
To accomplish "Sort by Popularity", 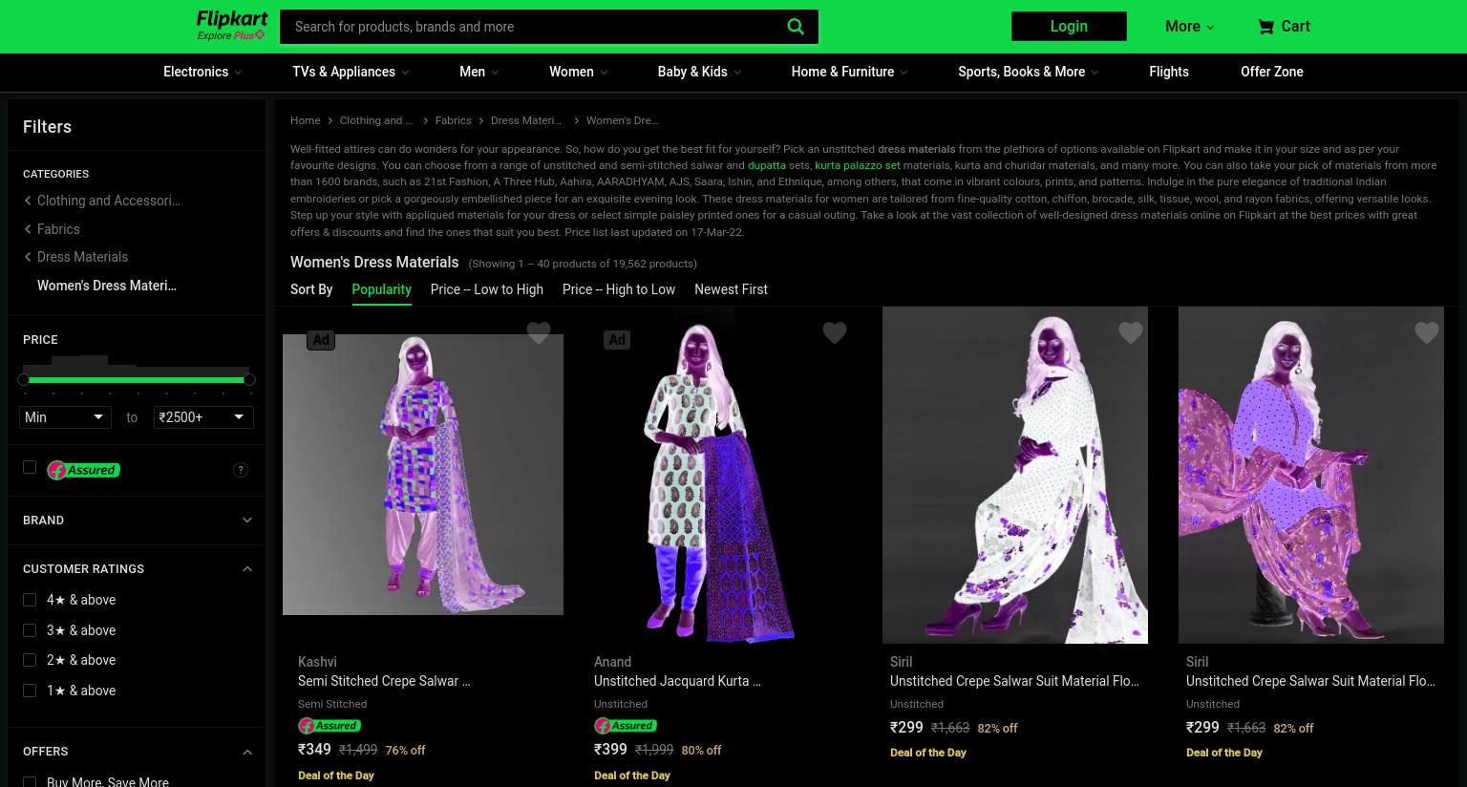I will (x=381, y=289).
